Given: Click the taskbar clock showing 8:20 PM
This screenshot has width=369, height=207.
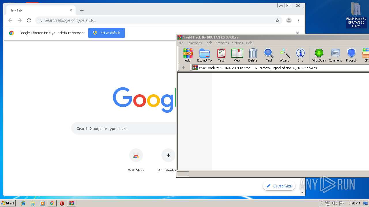Looking at the screenshot, I should [354, 203].
